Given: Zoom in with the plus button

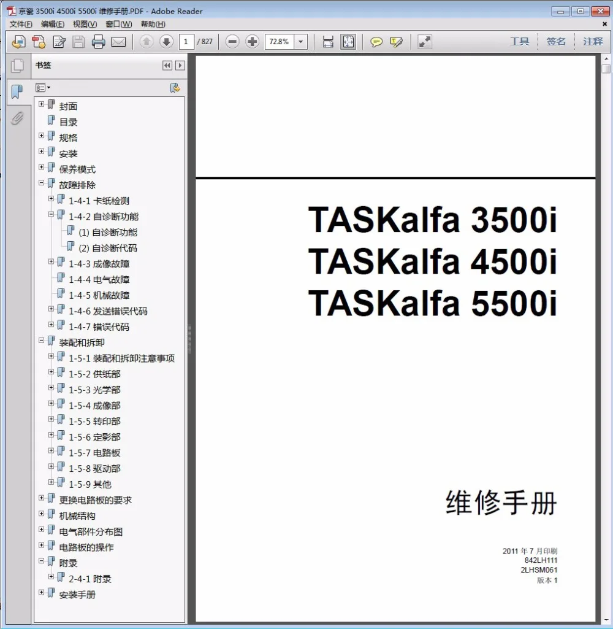Looking at the screenshot, I should 253,41.
